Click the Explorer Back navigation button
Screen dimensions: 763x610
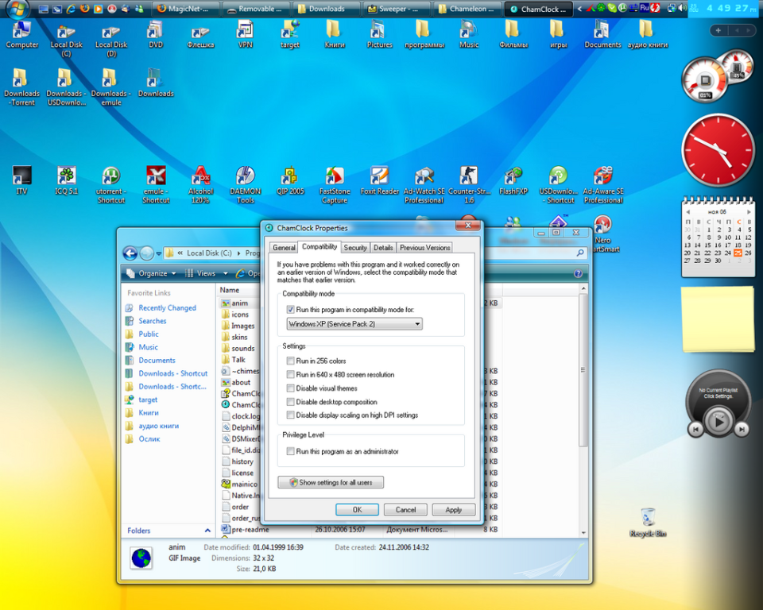tap(130, 253)
